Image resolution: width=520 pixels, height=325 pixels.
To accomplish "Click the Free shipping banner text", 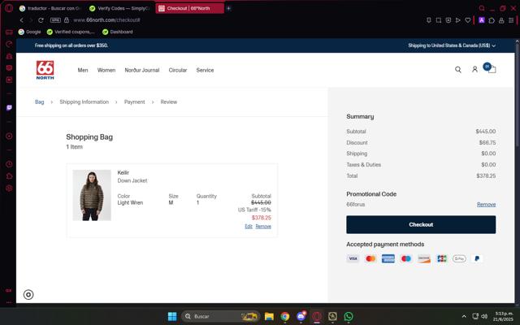I will 71,45.
